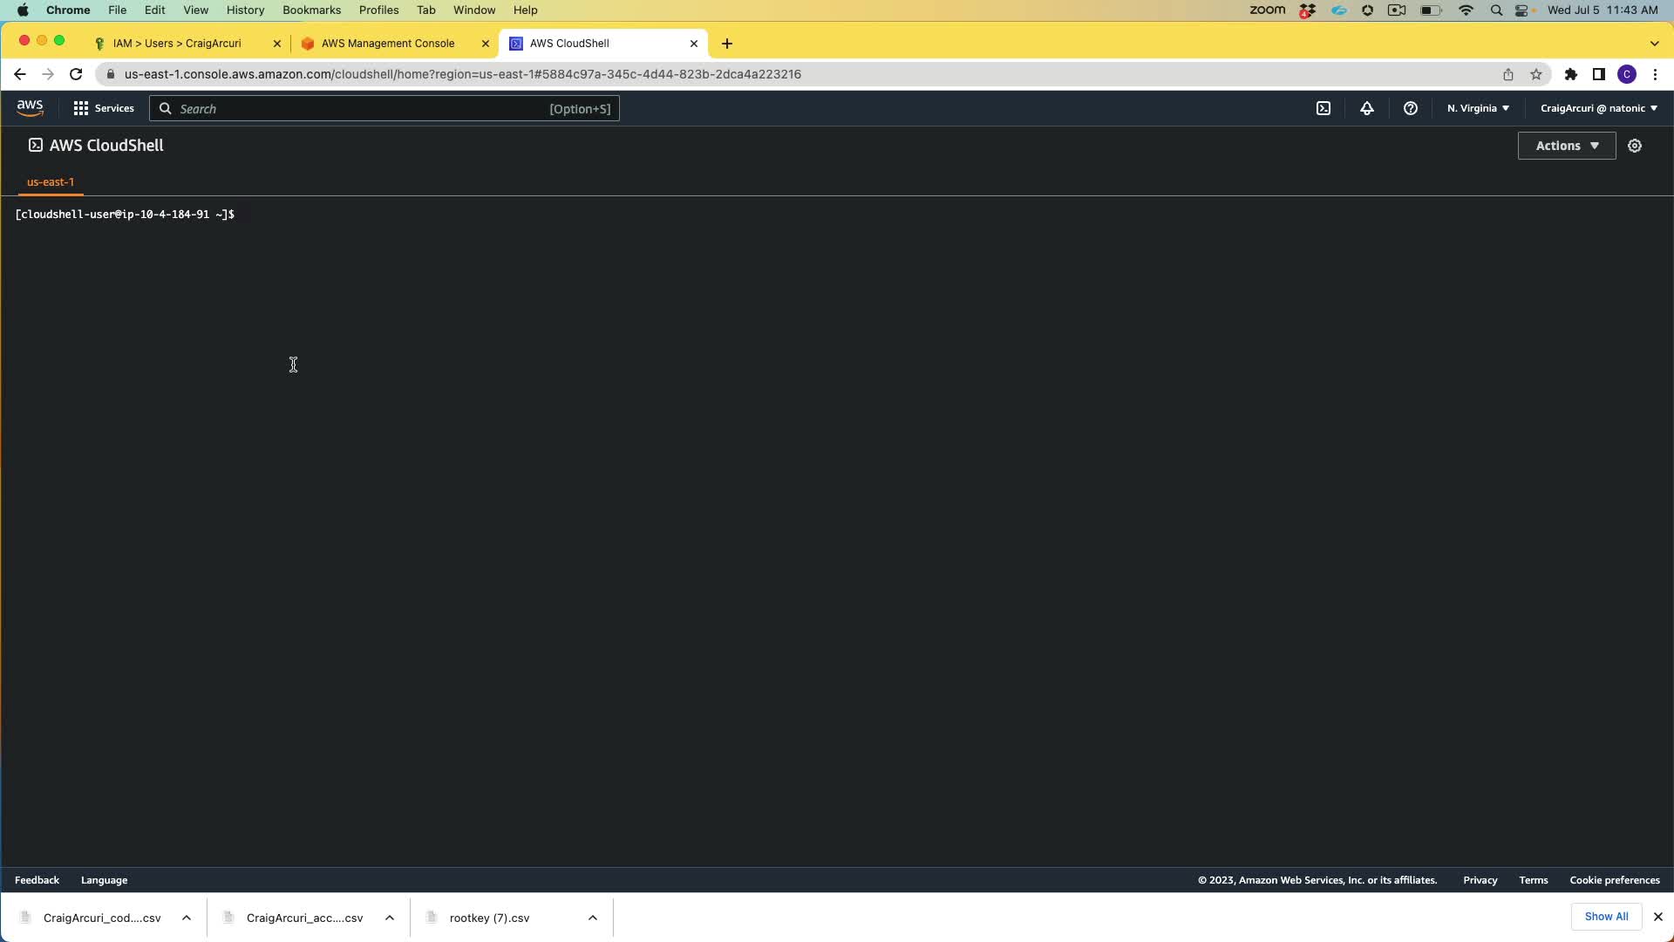Expand options for rootkey (7).csv download
The width and height of the screenshot is (1674, 942).
click(593, 918)
